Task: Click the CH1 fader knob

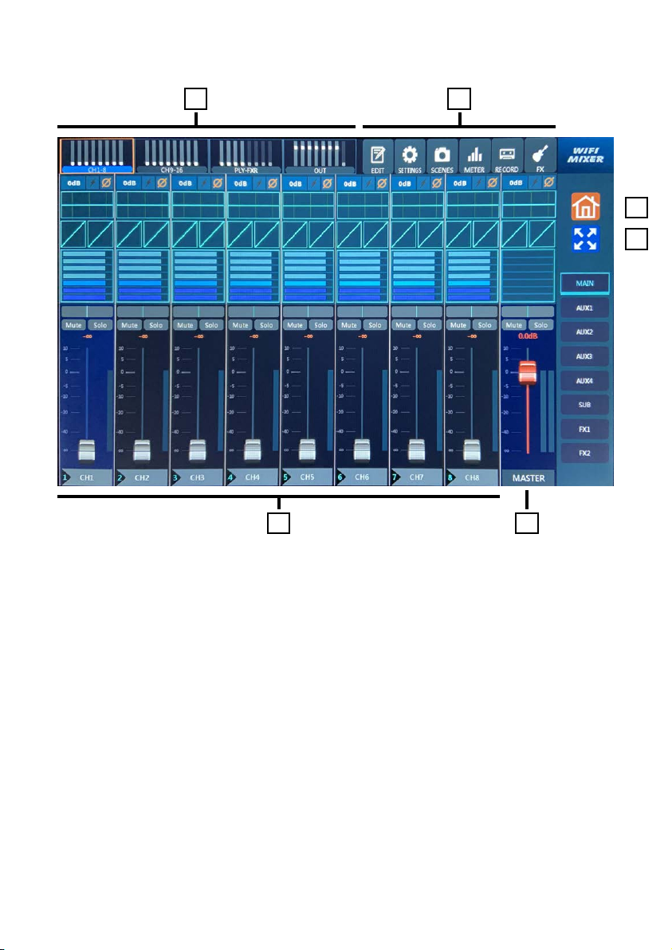Action: click(x=87, y=450)
